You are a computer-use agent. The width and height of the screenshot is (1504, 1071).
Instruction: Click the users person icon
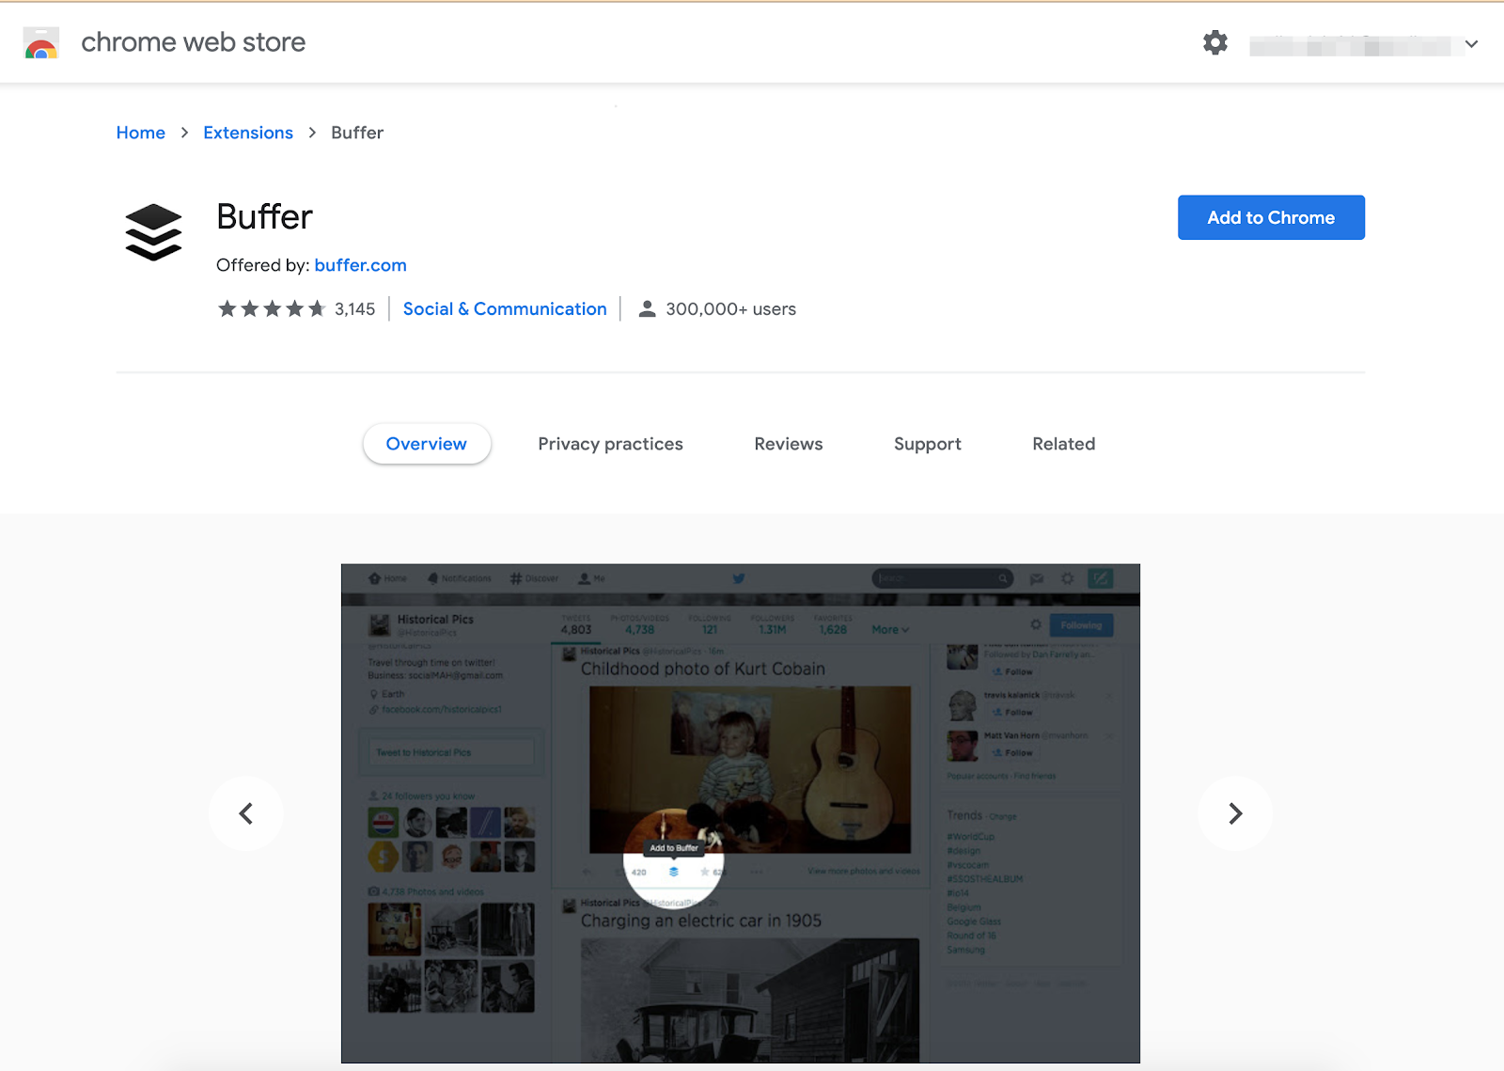click(647, 308)
